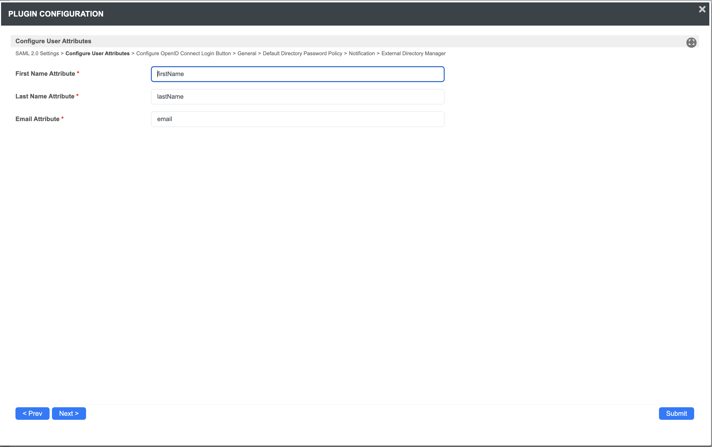The height and width of the screenshot is (447, 712).
Task: Focus the Last Name Attribute input
Action: pos(297,97)
